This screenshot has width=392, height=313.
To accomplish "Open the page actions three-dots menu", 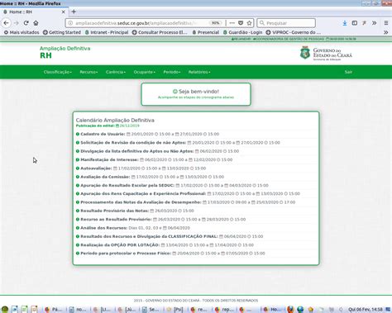I will coord(232,23).
